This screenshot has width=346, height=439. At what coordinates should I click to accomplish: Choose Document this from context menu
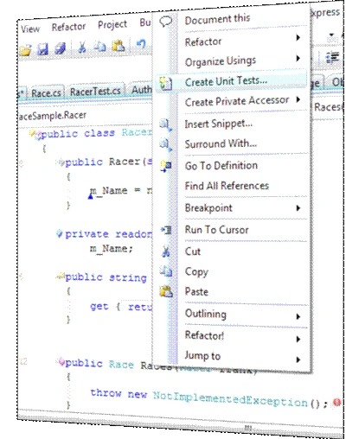(217, 20)
